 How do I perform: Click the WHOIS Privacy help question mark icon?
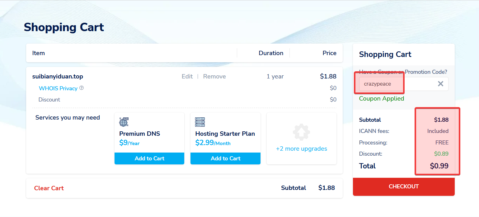[x=82, y=88]
